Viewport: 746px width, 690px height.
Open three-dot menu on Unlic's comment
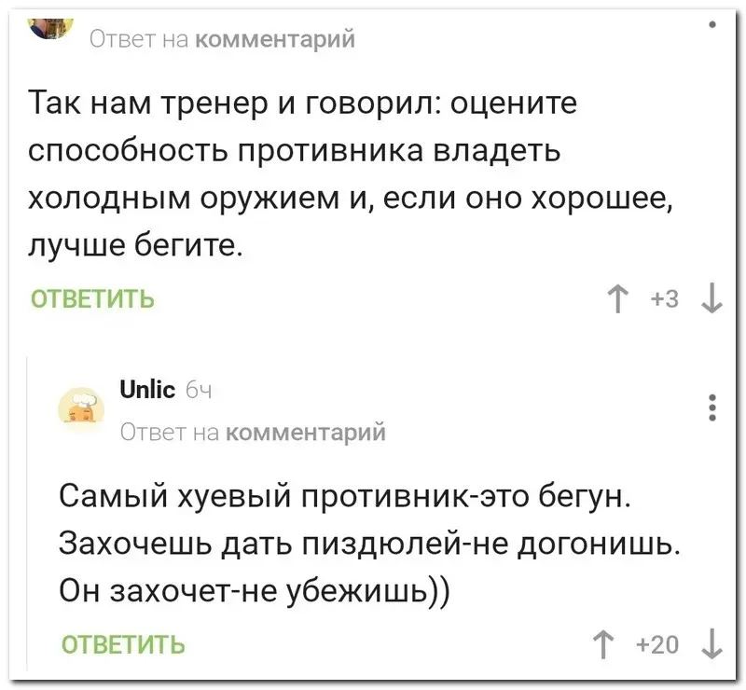[x=711, y=408]
